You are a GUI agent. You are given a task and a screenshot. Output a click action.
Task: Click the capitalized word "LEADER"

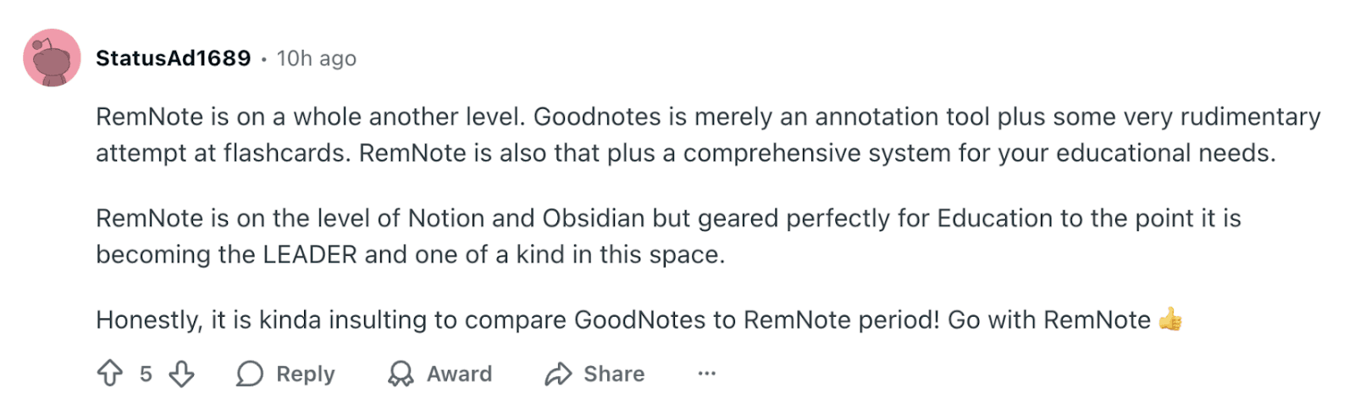click(x=310, y=255)
